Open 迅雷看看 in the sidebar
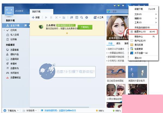Viewport: 163px width, 113px height. 12,50
